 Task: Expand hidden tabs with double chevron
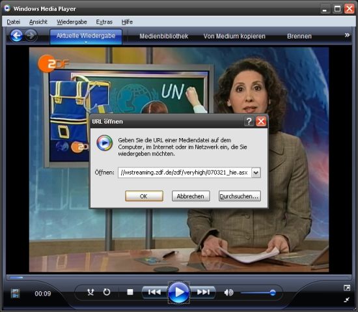[x=347, y=35]
